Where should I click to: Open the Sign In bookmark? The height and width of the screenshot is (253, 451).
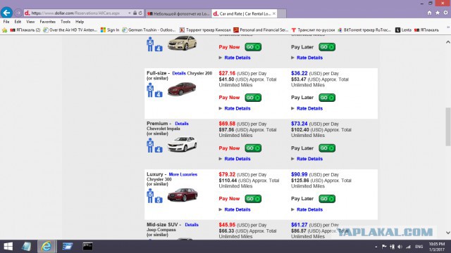110,30
